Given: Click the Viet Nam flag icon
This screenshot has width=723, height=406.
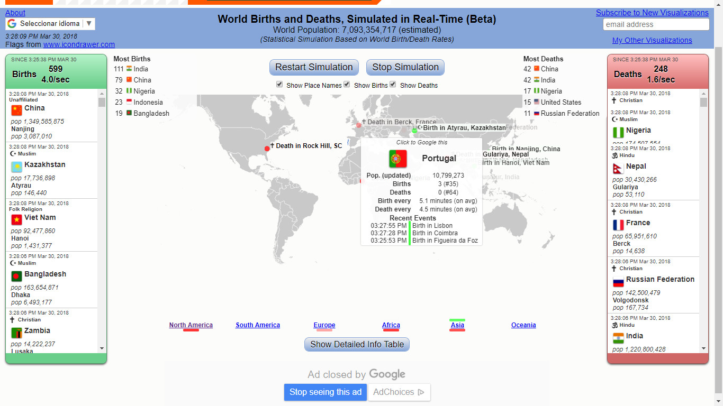Looking at the screenshot, I should pos(17,219).
